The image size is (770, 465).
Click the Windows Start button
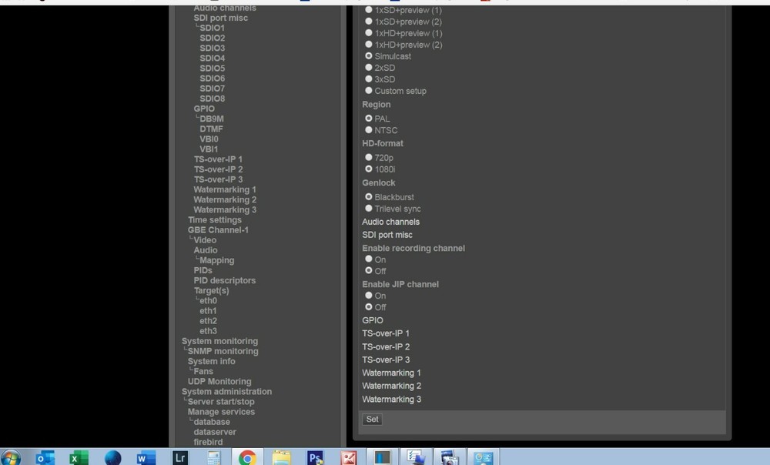coord(11,457)
